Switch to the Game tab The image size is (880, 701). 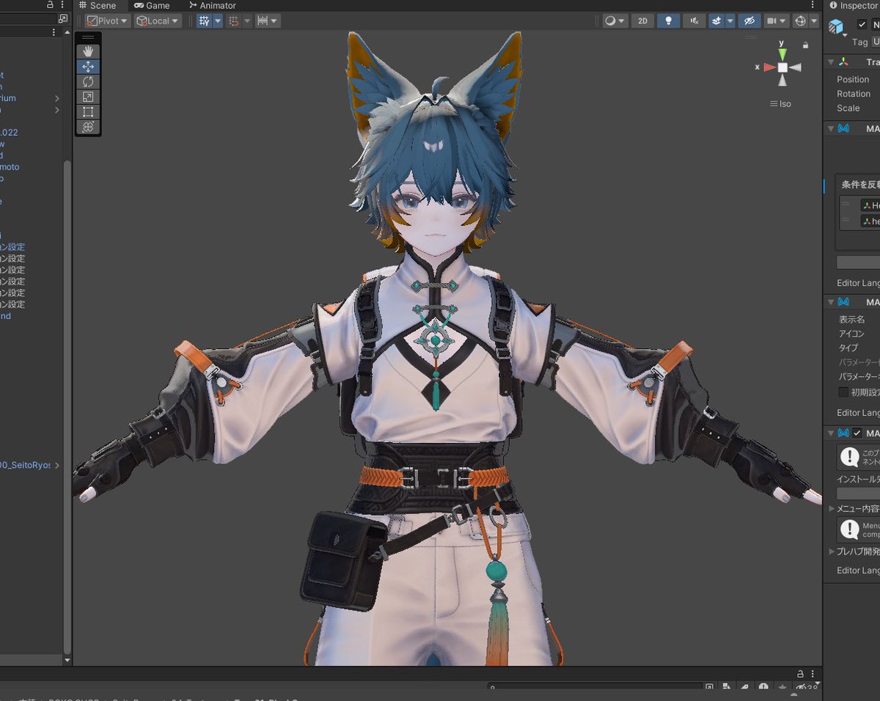coord(152,5)
